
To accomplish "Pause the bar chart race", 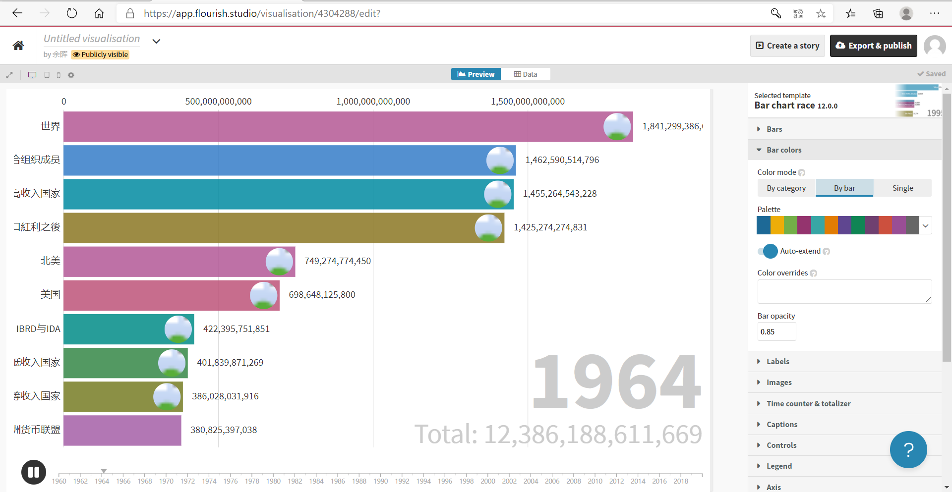I will 34,472.
